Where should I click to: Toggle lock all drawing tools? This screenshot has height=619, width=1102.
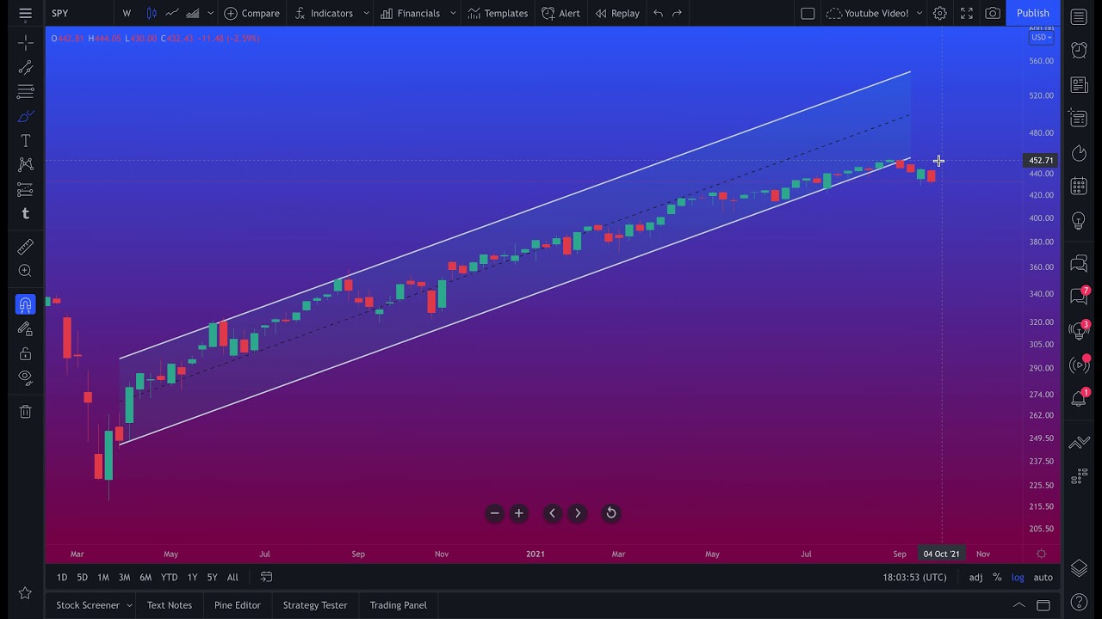tap(25, 353)
